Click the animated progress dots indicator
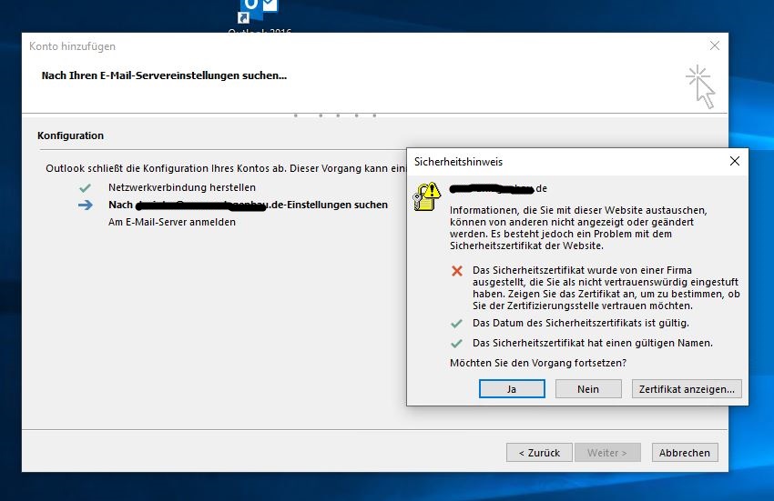 coord(336,115)
